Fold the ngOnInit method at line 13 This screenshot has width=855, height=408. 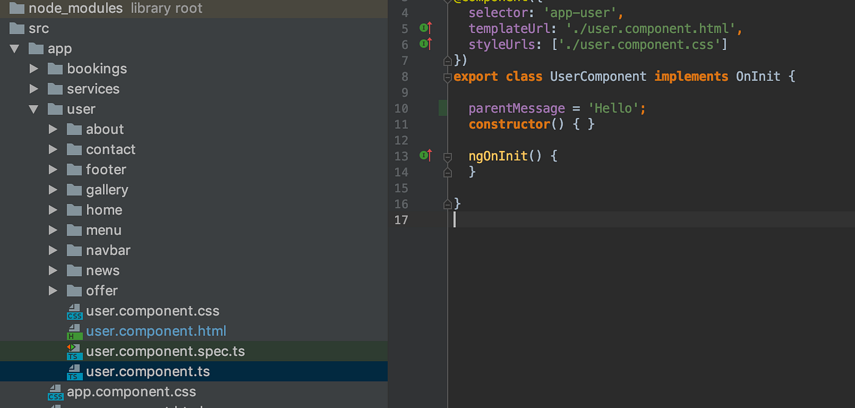(448, 157)
